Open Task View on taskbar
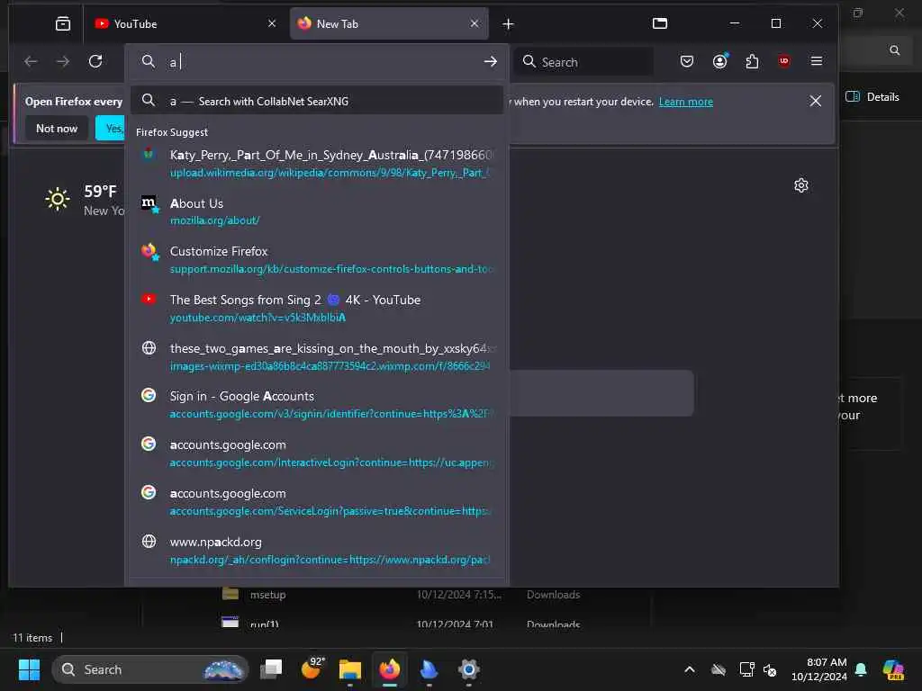This screenshot has width=922, height=691. [272, 669]
